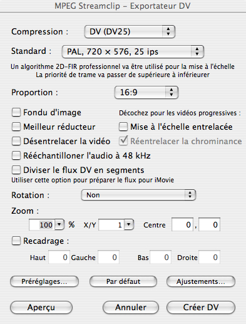
Task: Click the 'Standard :' label
Action: (31, 51)
